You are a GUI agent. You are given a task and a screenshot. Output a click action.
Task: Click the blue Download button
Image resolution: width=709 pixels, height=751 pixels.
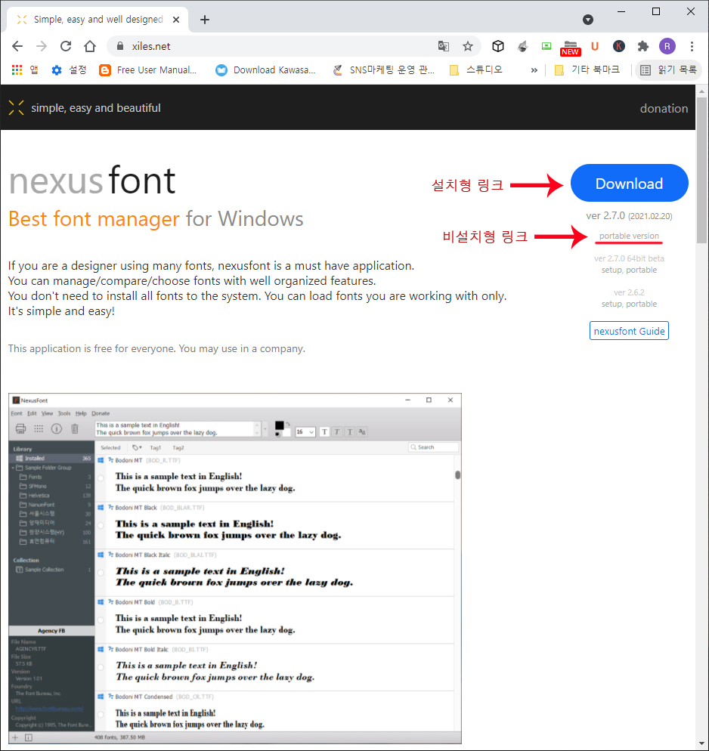[629, 183]
